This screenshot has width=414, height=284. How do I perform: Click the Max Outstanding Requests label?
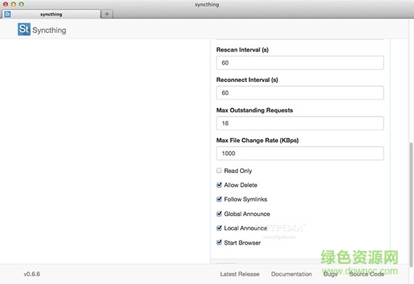255,110
